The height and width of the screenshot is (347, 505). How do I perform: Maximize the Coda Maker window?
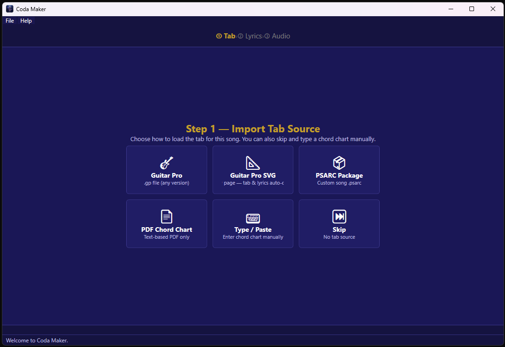(472, 9)
